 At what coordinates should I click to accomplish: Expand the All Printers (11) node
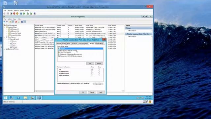[7, 29]
